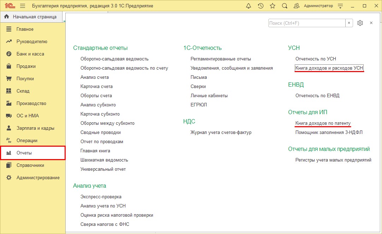Open Оборотно-сальдовая ведомость по счету
The width and height of the screenshot is (382, 234).
124,68
